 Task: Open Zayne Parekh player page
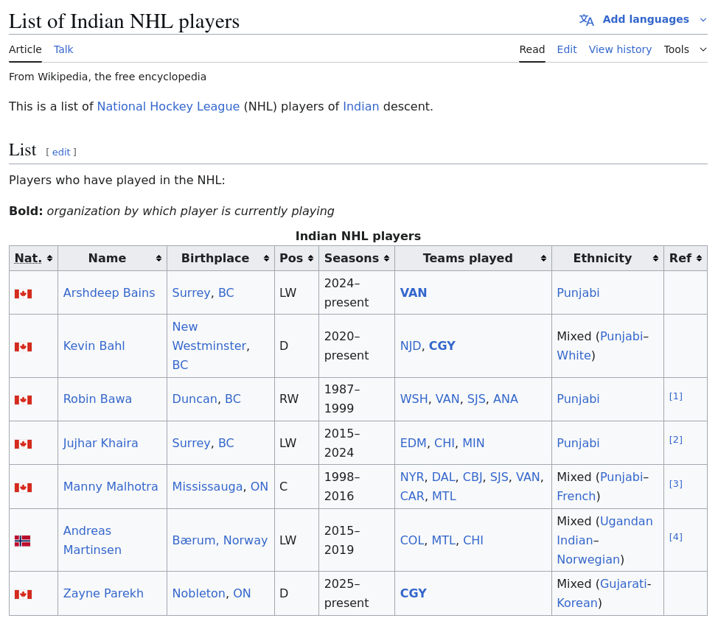pyautogui.click(x=103, y=593)
